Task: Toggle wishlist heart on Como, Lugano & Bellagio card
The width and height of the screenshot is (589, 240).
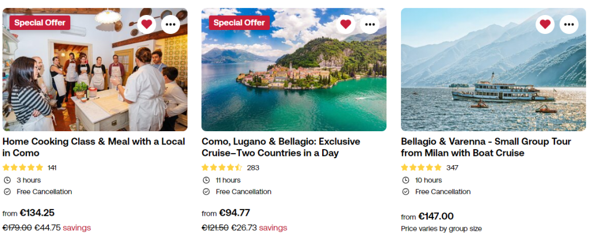Action: click(345, 24)
